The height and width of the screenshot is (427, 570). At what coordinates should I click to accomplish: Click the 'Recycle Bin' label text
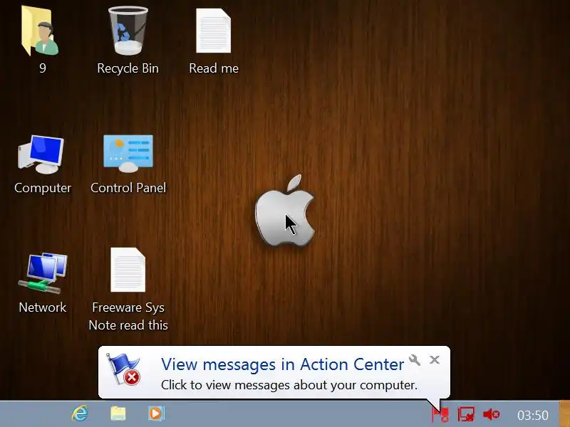[x=128, y=68]
